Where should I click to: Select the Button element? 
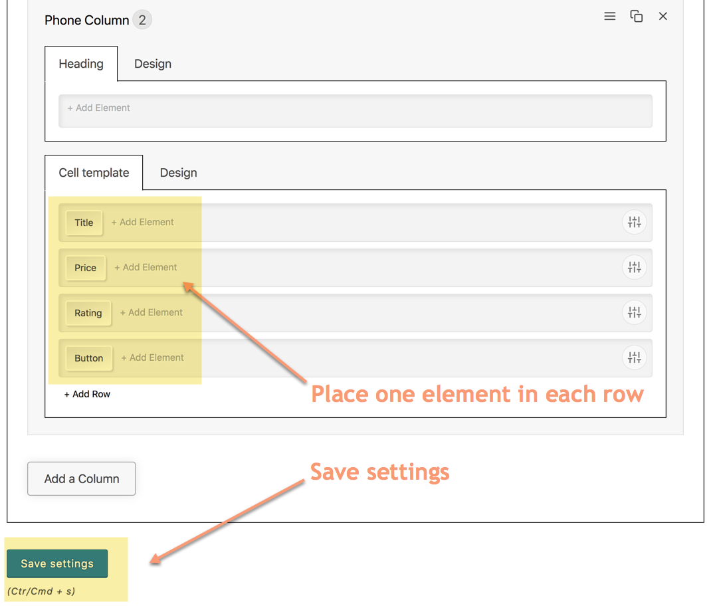click(88, 358)
